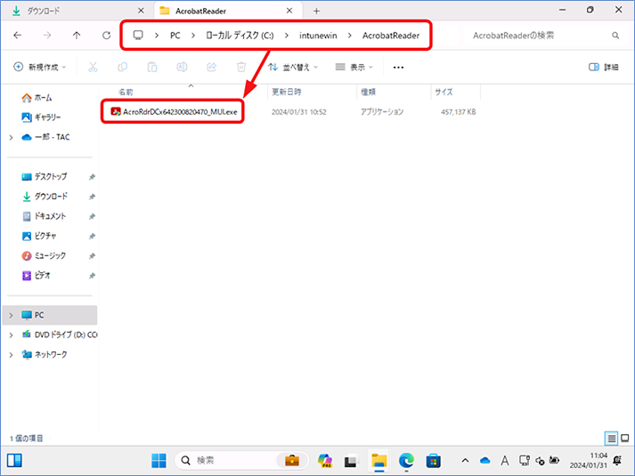Expand the DVD ドライブ (D:) node
Screen dimensions: 635x476
tap(11, 335)
